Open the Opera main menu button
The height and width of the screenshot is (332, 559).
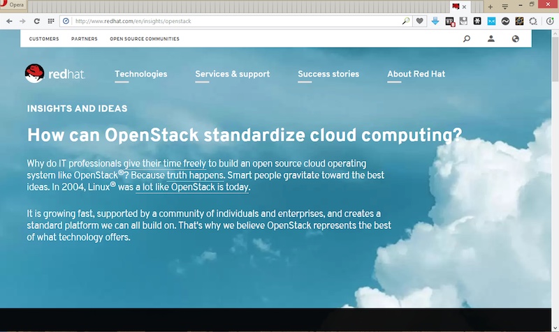13,5
